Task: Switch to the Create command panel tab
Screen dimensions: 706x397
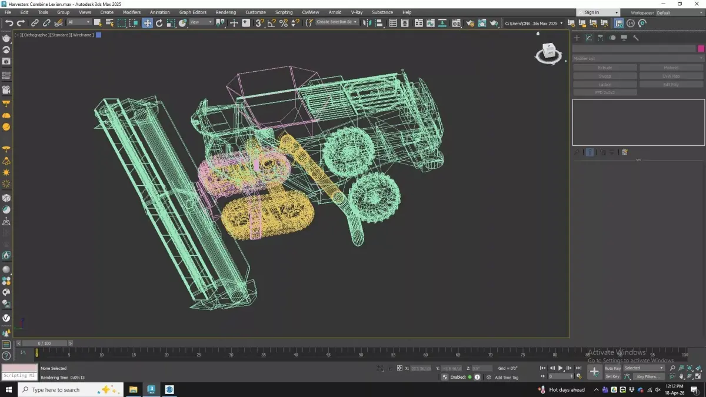Action: tap(577, 38)
